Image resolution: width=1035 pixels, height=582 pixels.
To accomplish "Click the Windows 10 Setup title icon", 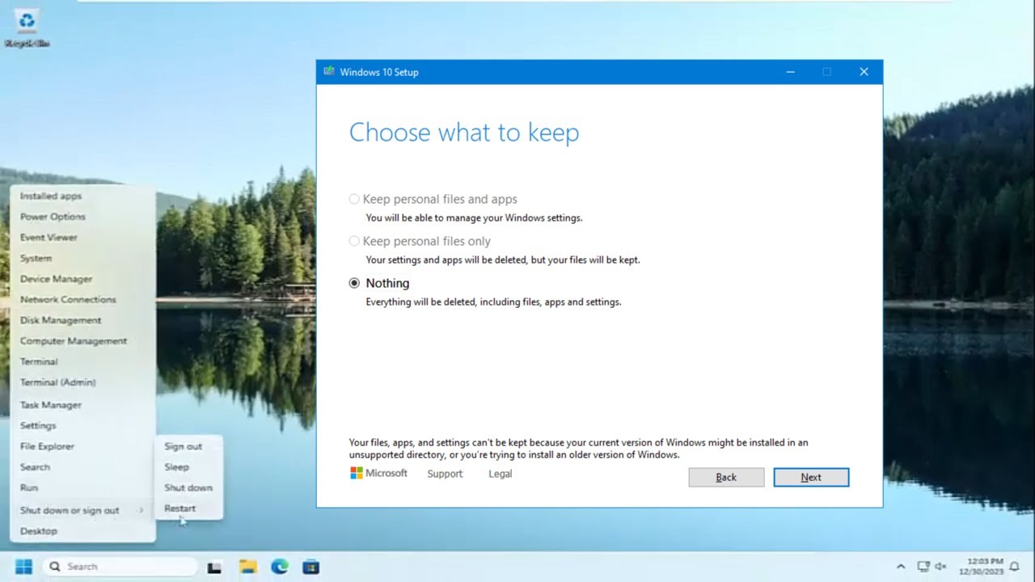I will 329,71.
